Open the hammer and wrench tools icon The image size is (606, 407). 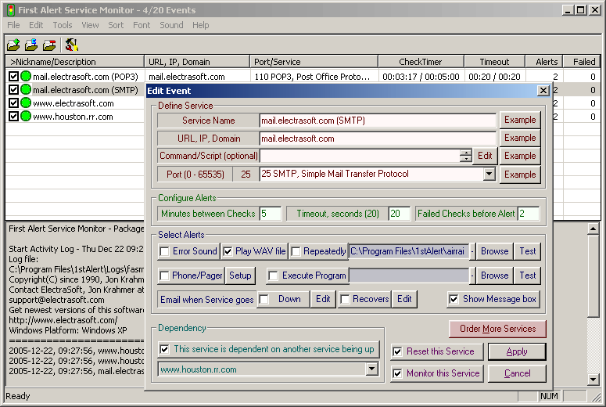point(71,45)
